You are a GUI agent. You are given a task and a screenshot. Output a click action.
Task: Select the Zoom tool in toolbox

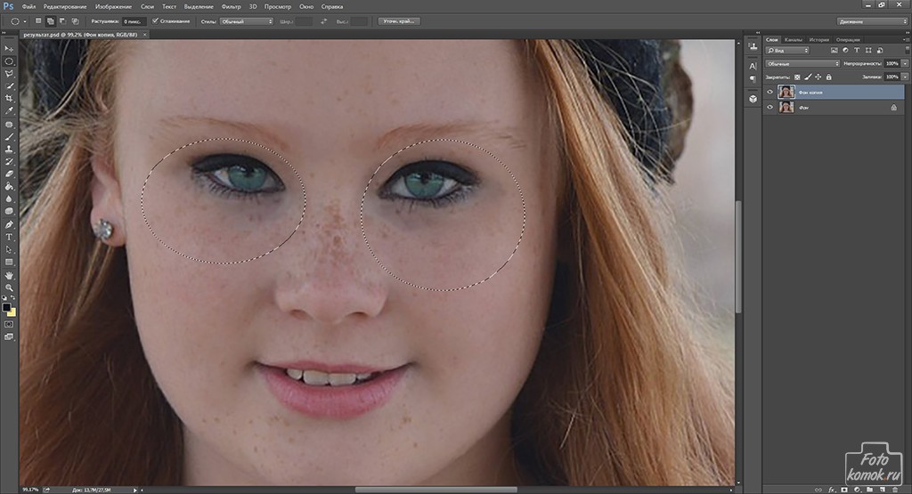click(9, 287)
